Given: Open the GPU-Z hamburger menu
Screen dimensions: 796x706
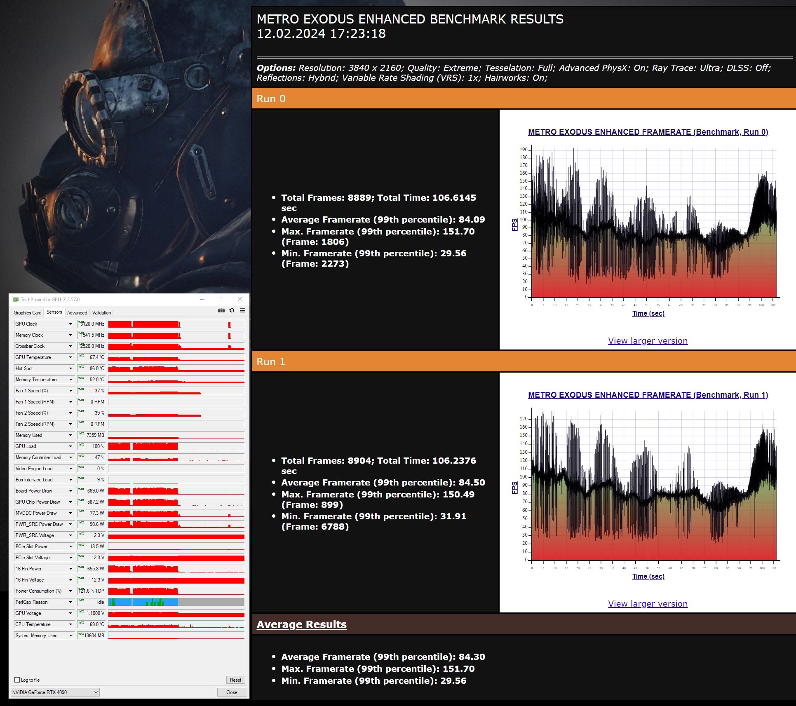Looking at the screenshot, I should tap(243, 310).
